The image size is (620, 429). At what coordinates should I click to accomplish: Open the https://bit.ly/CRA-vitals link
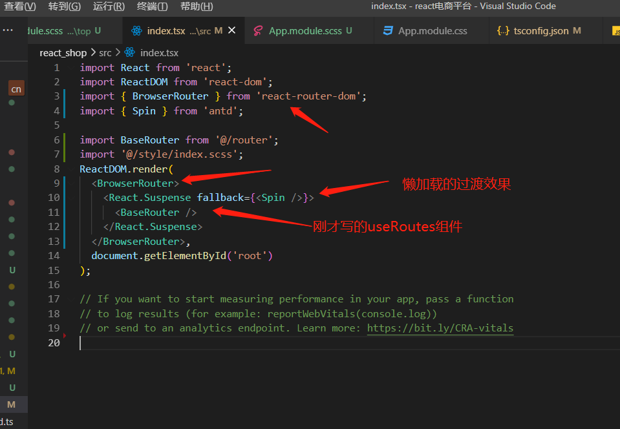[x=440, y=328]
